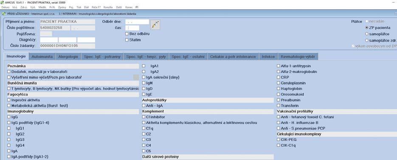This screenshot has height=160, width=397.
Task: Open the Další menu
Action: 119,7
